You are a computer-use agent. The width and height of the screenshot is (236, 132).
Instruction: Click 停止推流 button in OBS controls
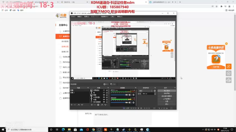167,91
